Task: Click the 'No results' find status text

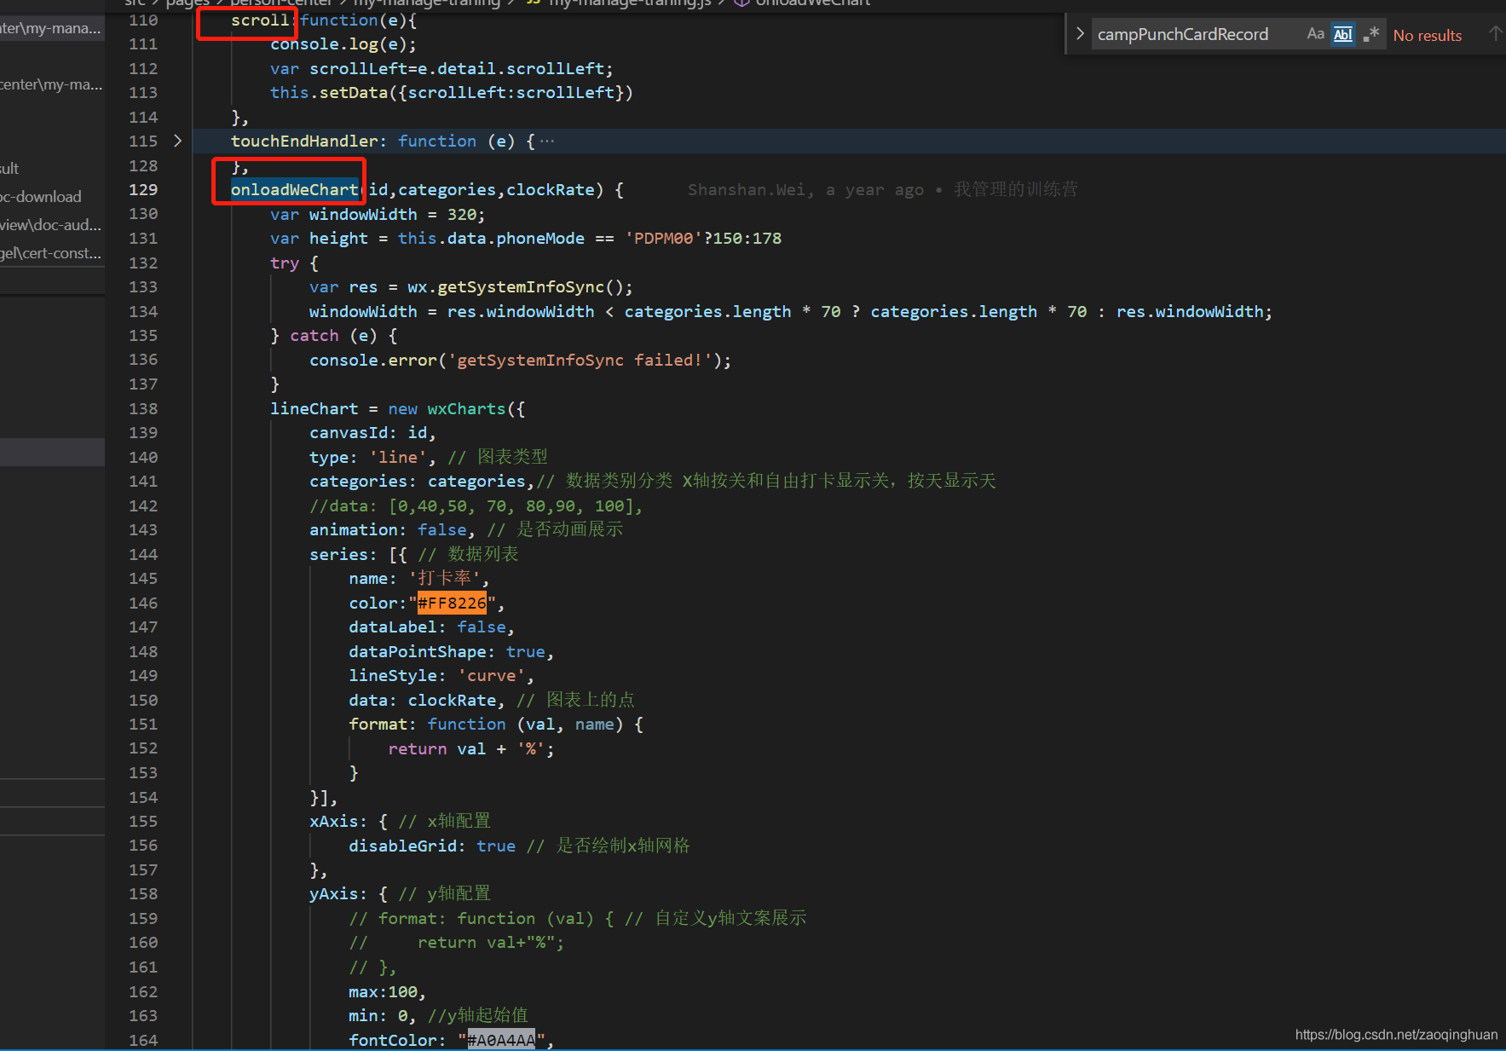Action: (1427, 35)
